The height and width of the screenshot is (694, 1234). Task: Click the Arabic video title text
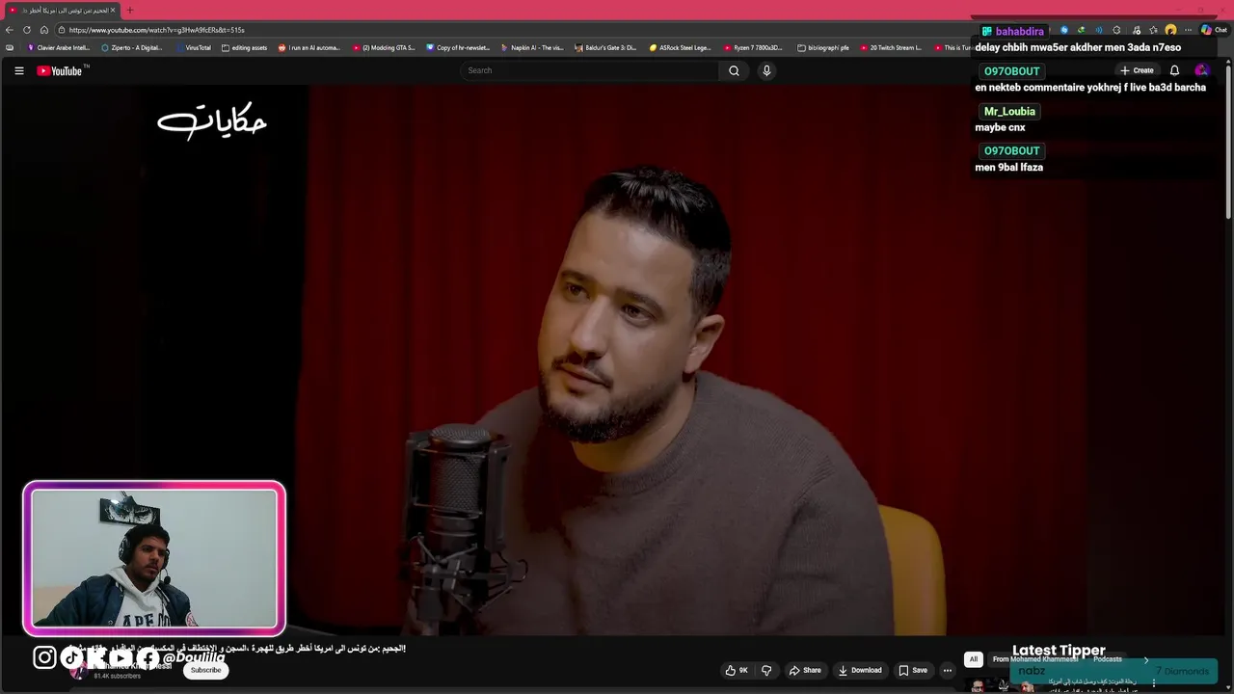(x=236, y=649)
